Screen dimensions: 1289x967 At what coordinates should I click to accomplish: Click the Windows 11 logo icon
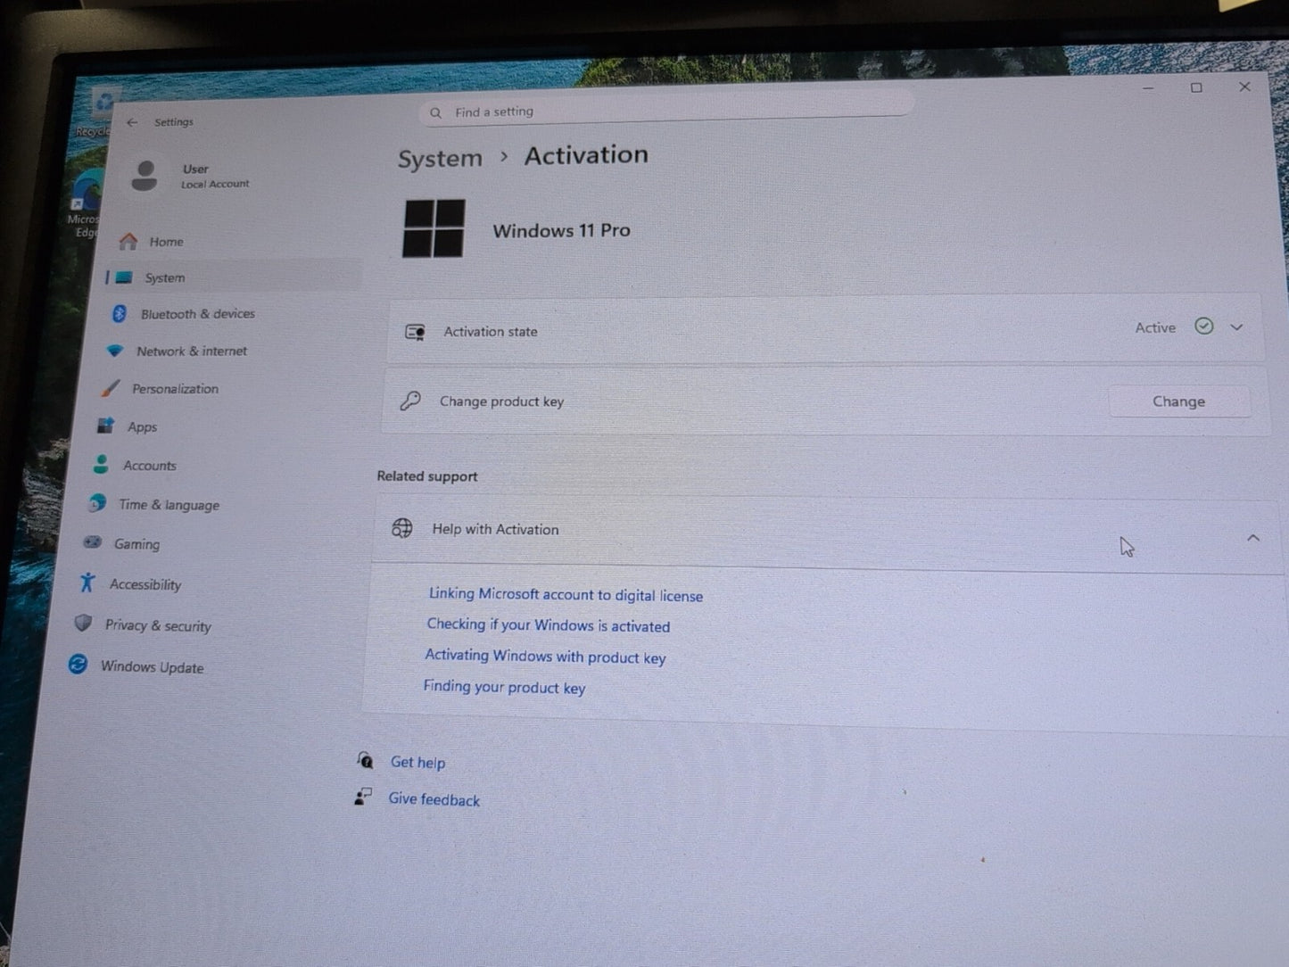pos(434,228)
